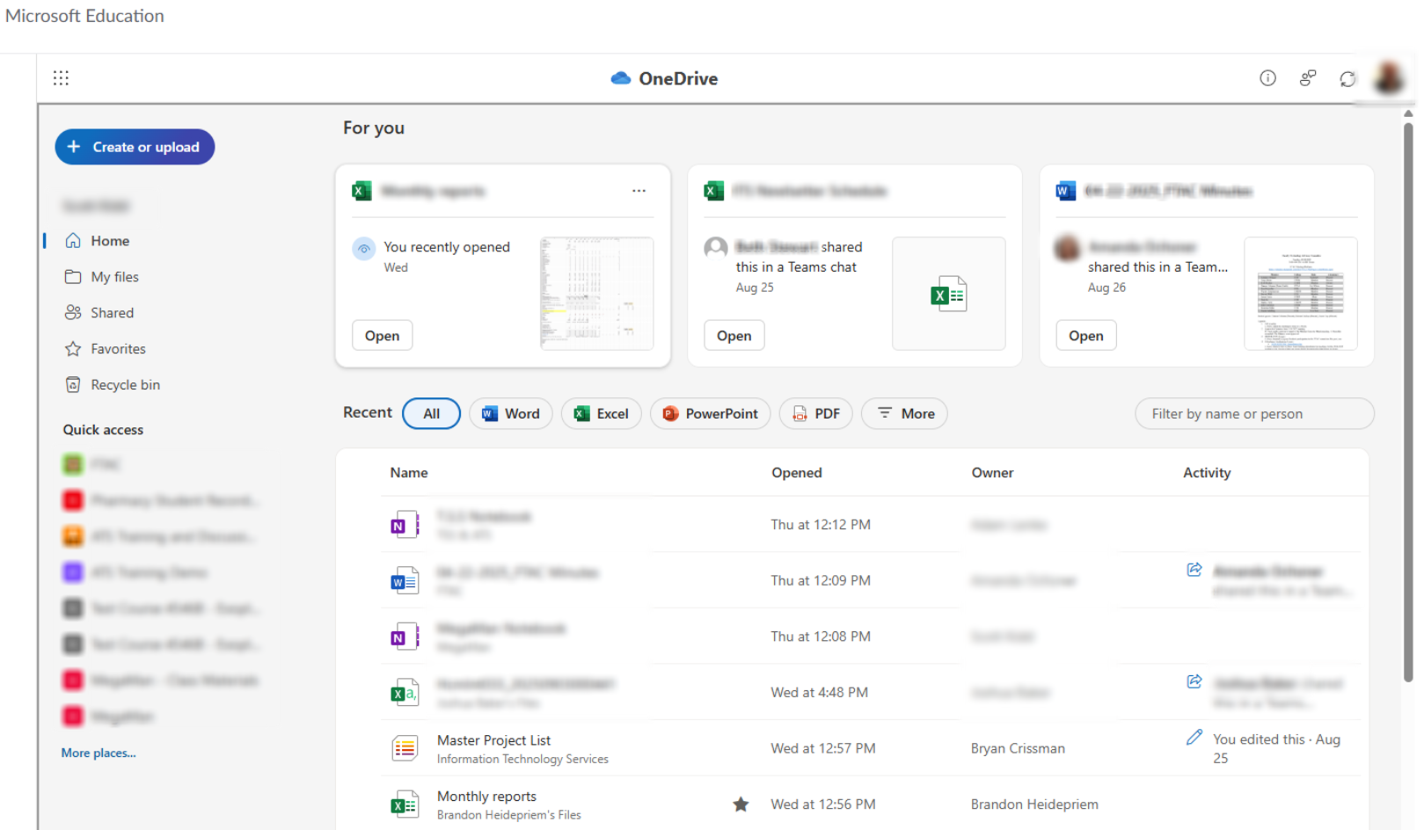Open the account profile picture
1424x830 pixels.
pos(1390,78)
